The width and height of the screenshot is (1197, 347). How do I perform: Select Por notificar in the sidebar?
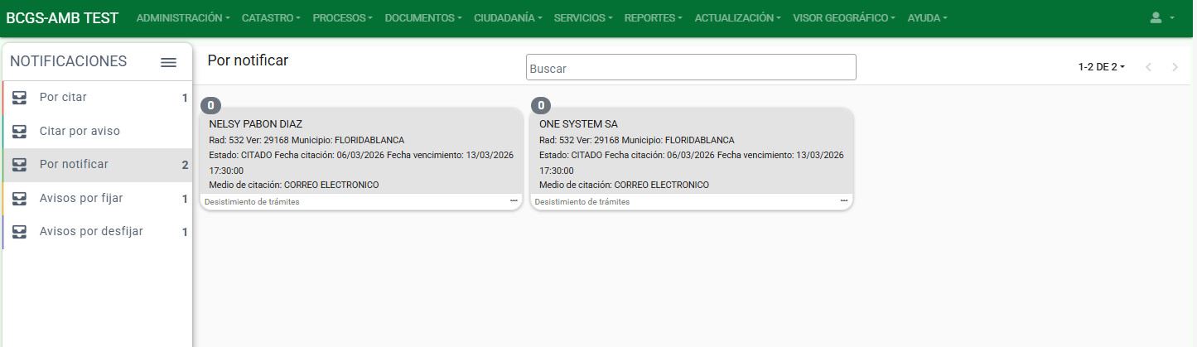tap(74, 165)
